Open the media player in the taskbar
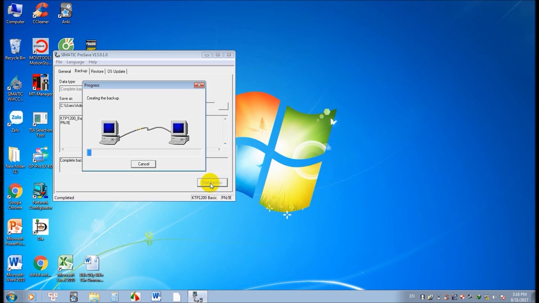 [32, 297]
